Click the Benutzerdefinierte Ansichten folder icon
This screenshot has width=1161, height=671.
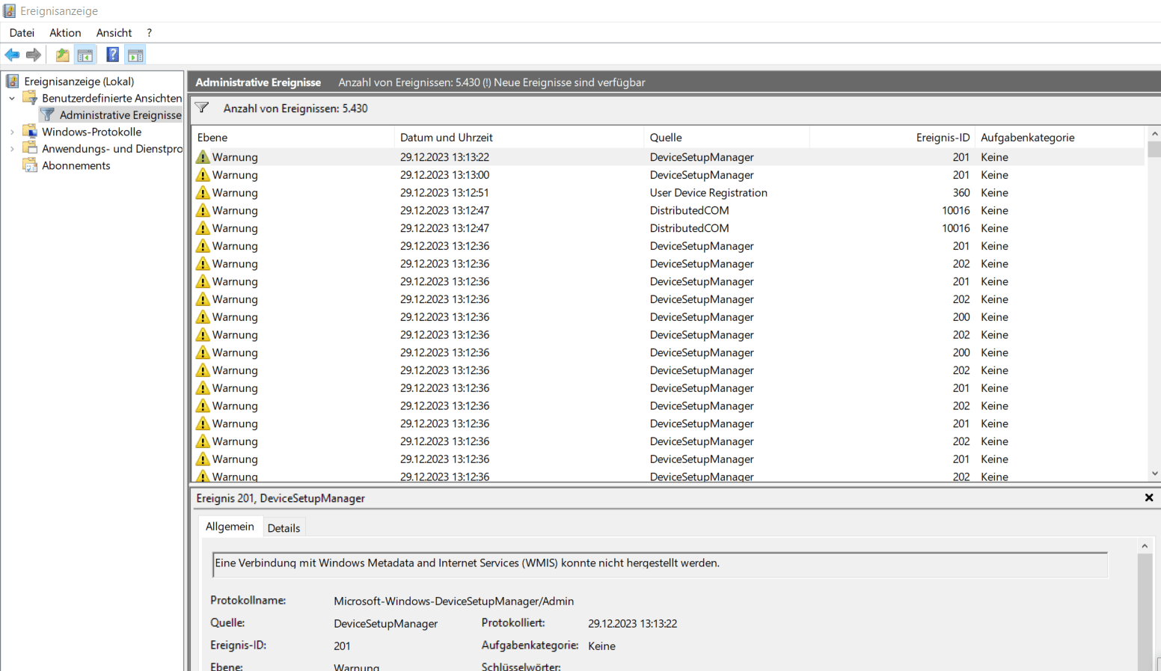[x=30, y=97]
